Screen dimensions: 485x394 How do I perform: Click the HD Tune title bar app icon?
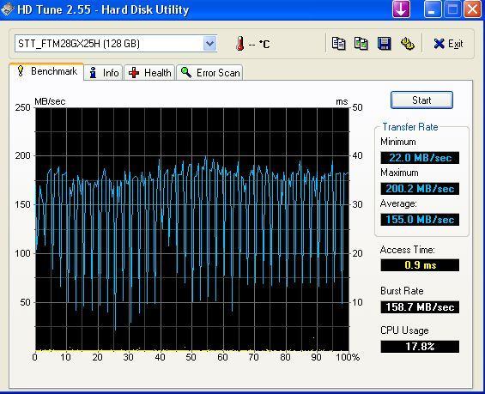tap(8, 9)
